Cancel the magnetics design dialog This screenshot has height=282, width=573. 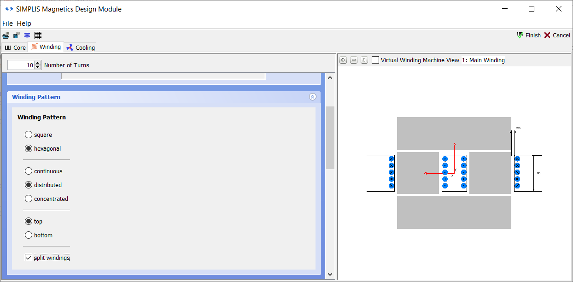[x=557, y=35]
